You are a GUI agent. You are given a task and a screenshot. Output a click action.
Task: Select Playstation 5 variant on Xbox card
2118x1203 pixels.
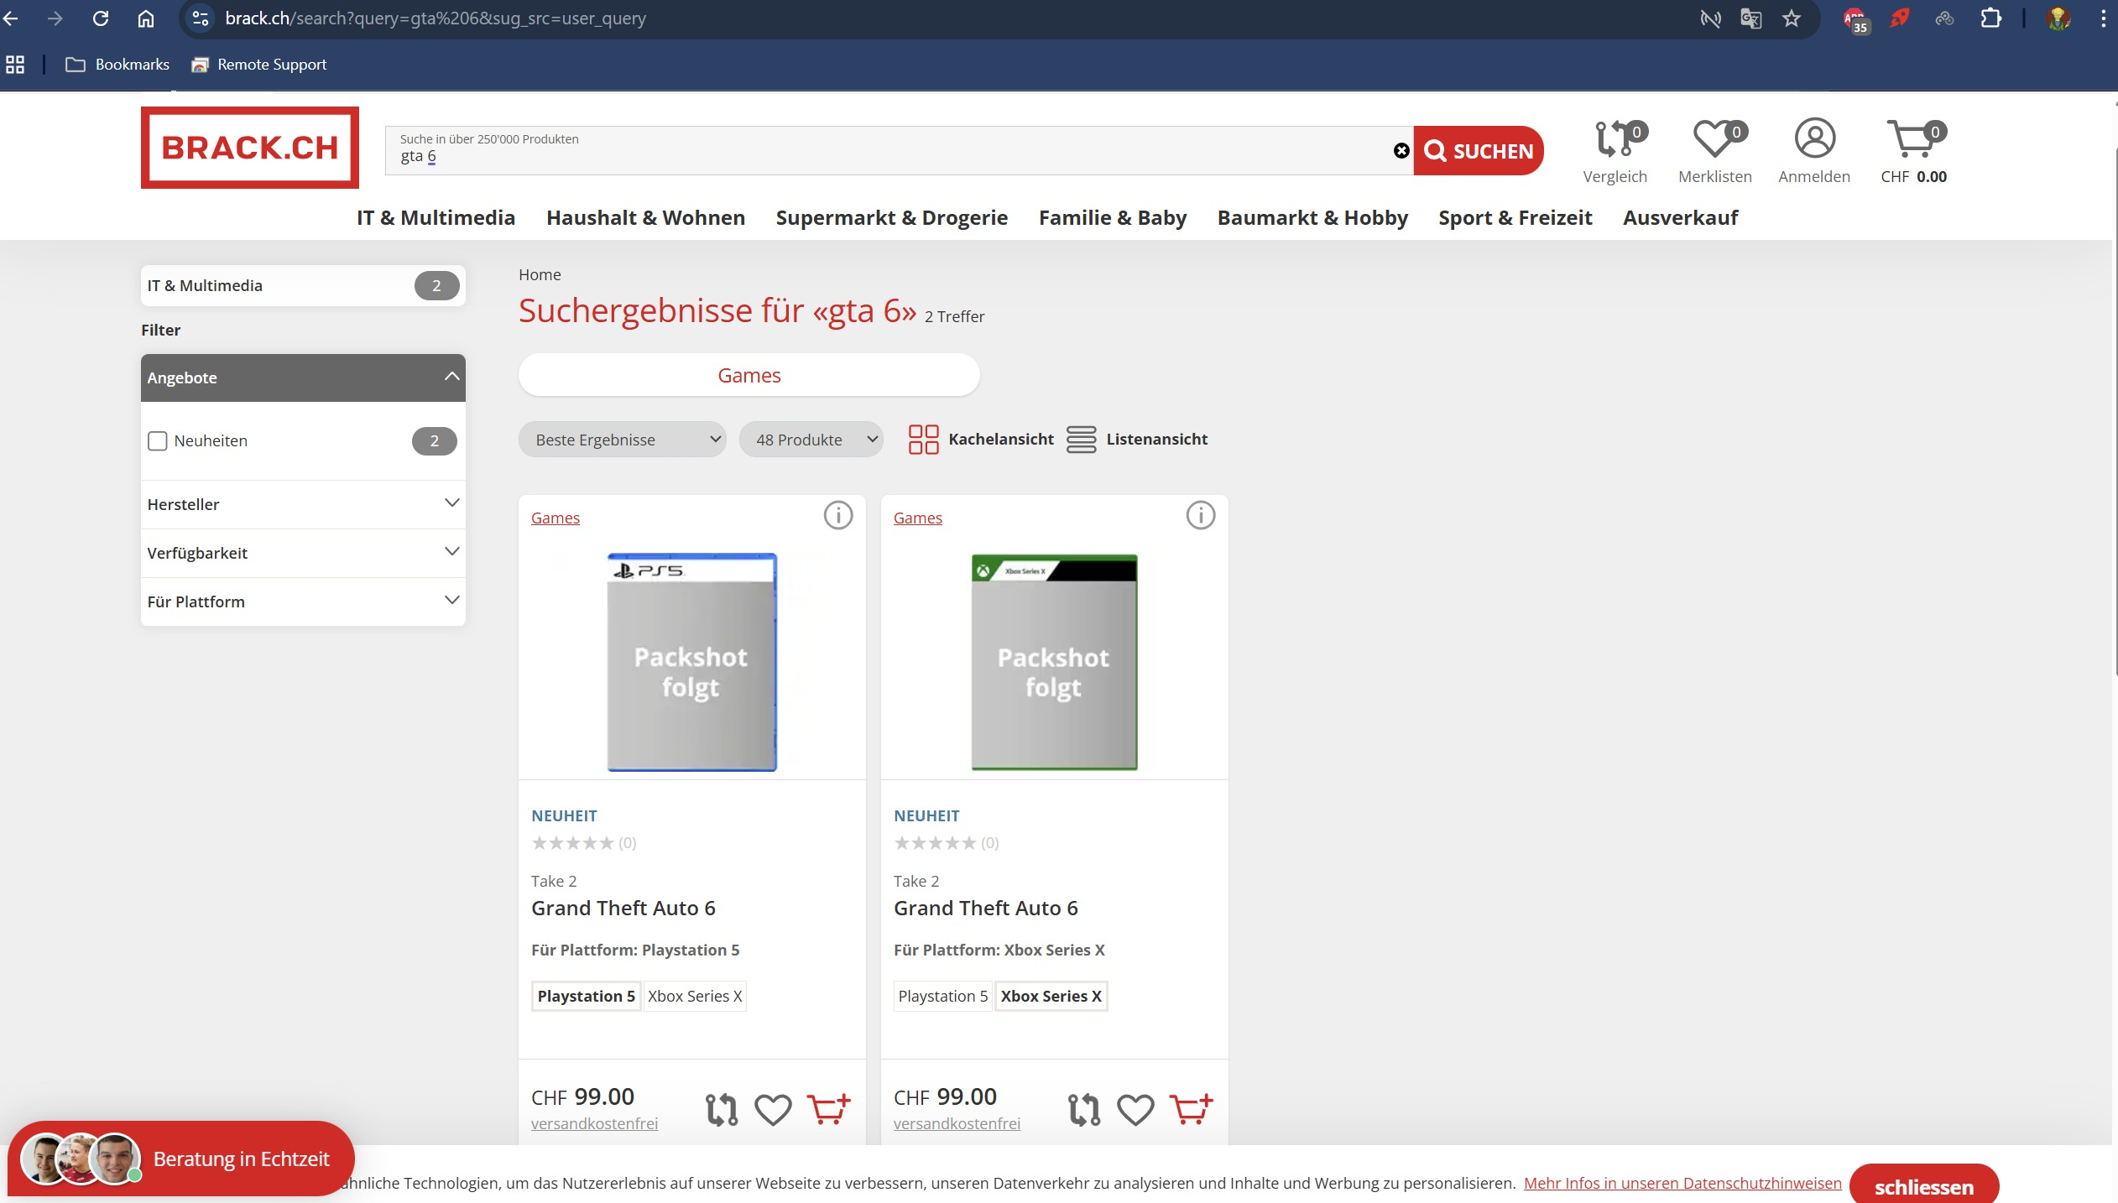943,996
